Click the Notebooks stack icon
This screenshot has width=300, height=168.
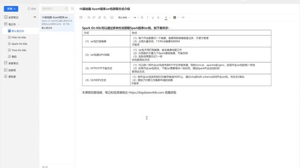tap(6, 24)
